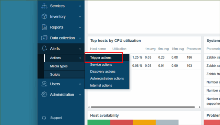Click the Reports document chart icon
The width and height of the screenshot is (220, 125).
pos(44,27)
